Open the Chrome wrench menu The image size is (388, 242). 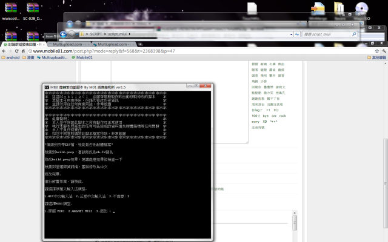click(384, 51)
